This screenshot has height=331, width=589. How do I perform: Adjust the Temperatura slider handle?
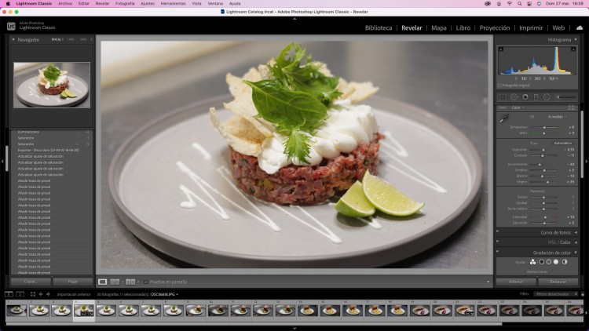click(544, 128)
